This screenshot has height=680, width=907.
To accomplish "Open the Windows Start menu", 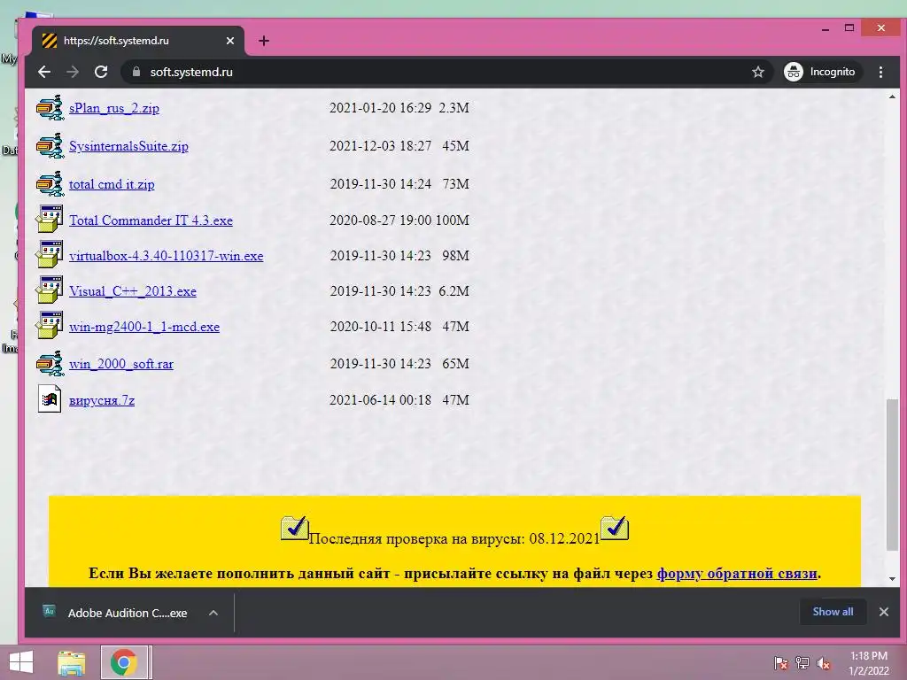I will pyautogui.click(x=21, y=662).
